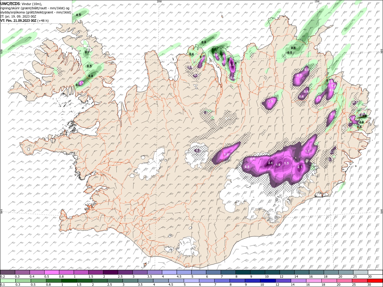Click the light violet 14 swatch in the lower legend row
The height and width of the screenshot is (287, 383).
point(298,281)
